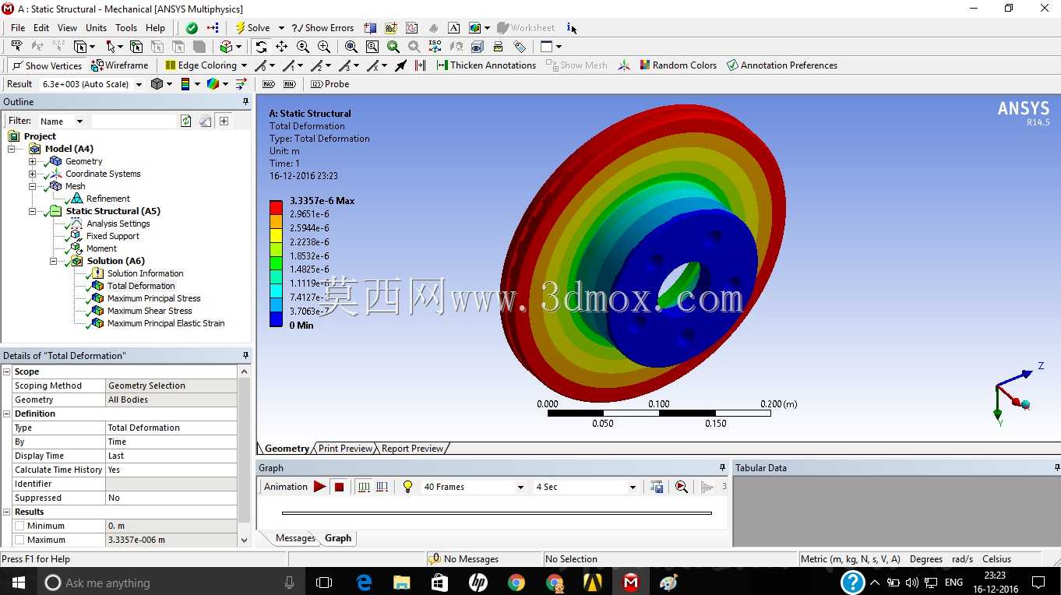
Task: Click the animation zoom preview icon
Action: pos(682,487)
